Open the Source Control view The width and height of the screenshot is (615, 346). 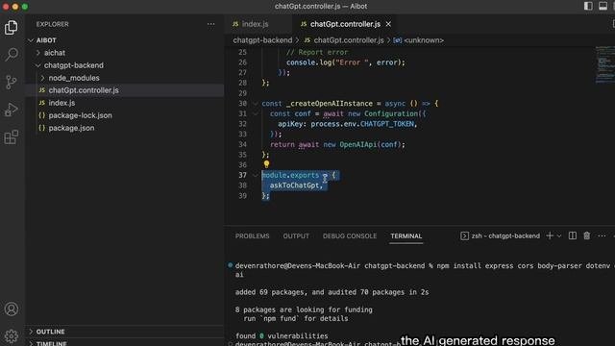[x=11, y=82]
